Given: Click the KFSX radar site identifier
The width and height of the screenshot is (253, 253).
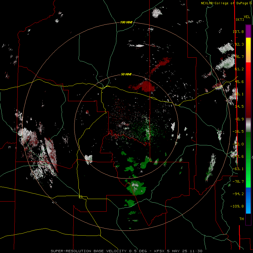Looking at the screenshot, I should point(159,251).
